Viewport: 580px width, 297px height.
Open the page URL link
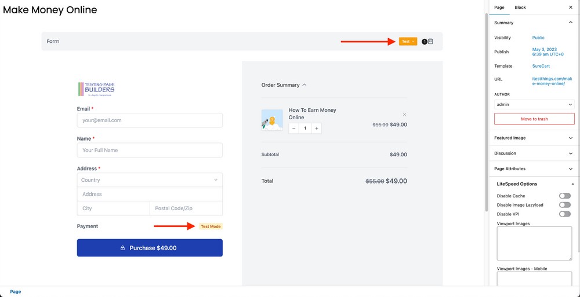click(552, 81)
